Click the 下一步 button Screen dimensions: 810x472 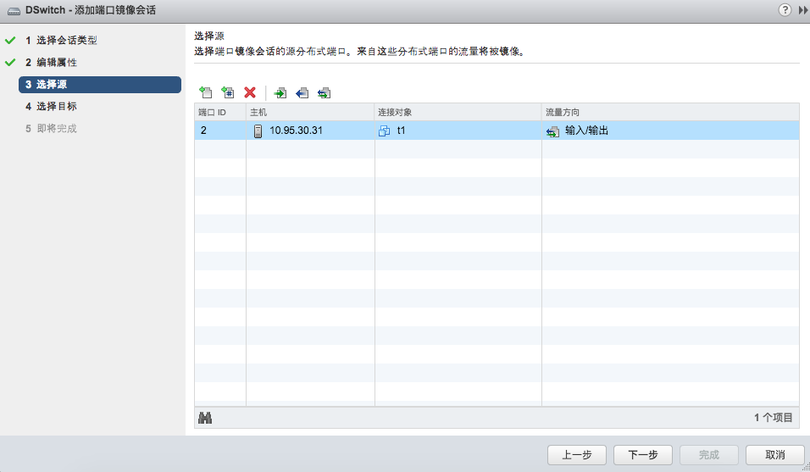tap(642, 455)
